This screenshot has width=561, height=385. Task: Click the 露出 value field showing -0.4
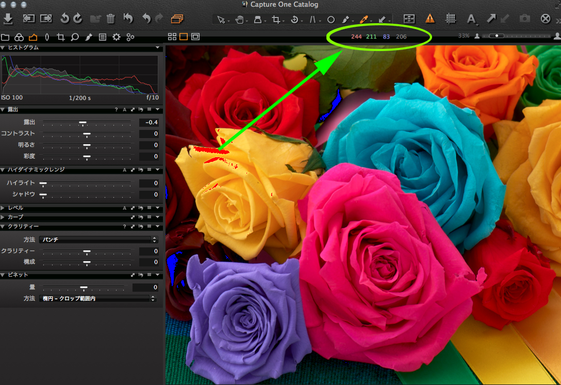[149, 123]
